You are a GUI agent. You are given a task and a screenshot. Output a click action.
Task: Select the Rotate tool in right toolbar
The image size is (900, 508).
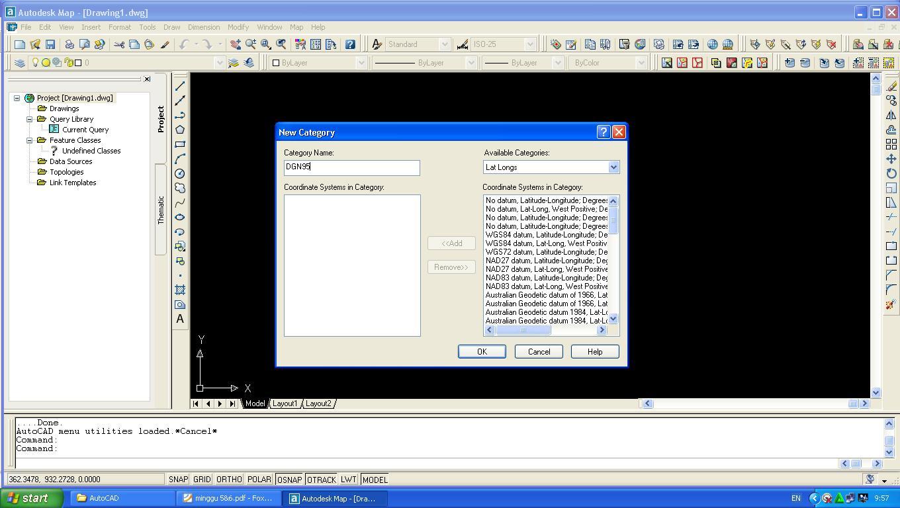[x=891, y=173]
